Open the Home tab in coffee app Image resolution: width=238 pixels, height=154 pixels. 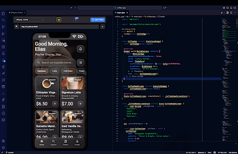click(42, 142)
